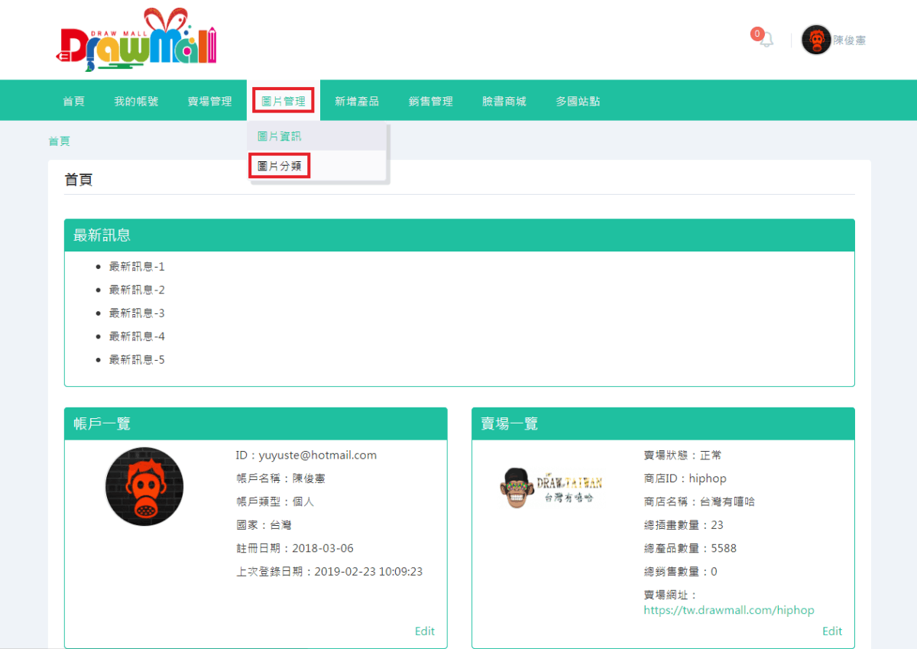The image size is (917, 649).
Task: Edit the 帳戶一覽 account panel
Action: [x=425, y=631]
